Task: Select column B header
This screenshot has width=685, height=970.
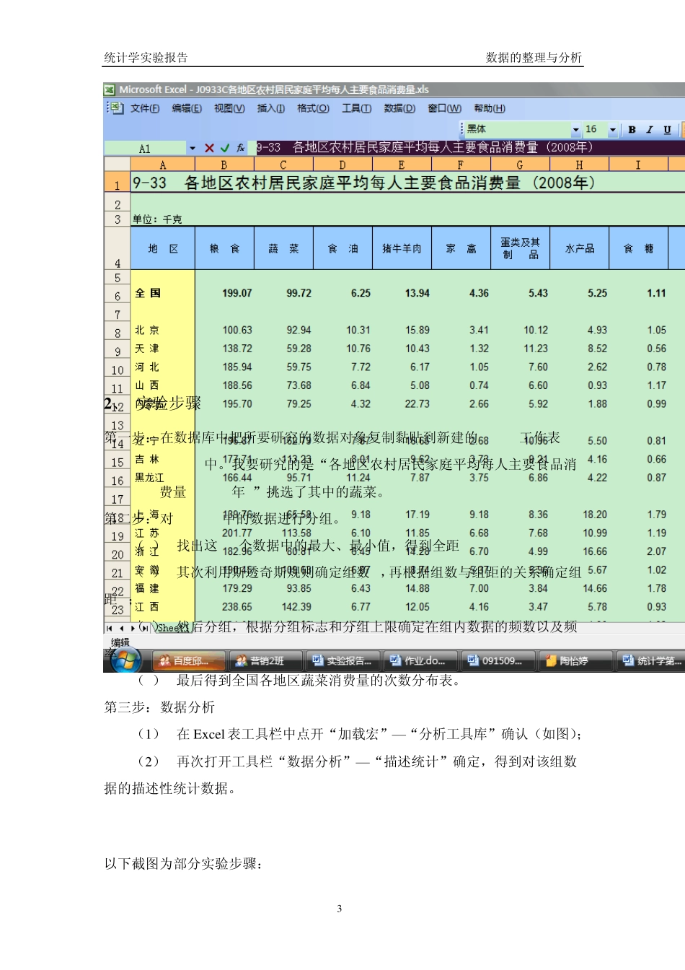Action: tap(224, 165)
